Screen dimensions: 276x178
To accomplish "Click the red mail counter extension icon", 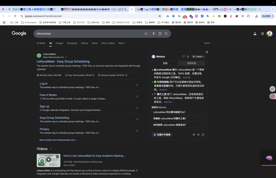I will coord(185,17).
